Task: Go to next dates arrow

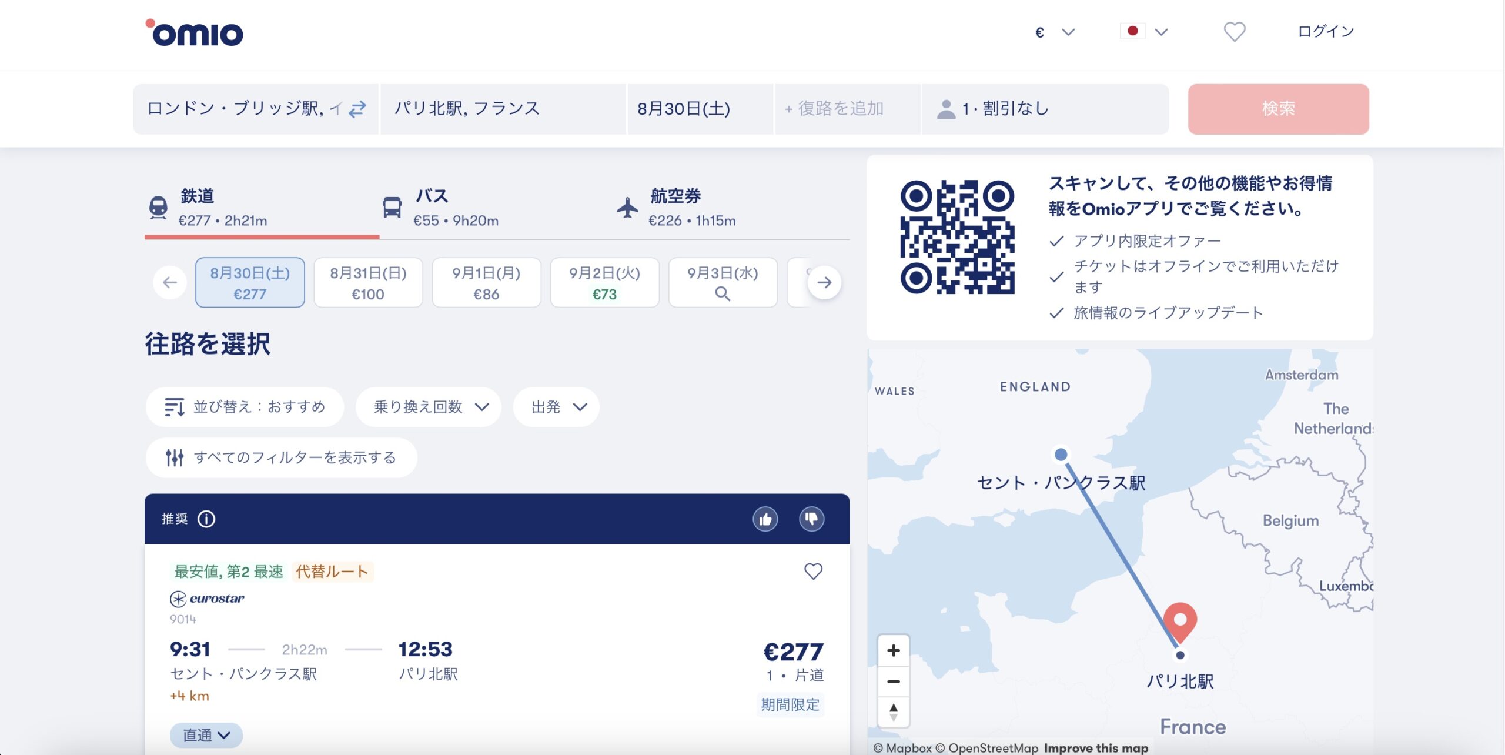Action: click(824, 283)
